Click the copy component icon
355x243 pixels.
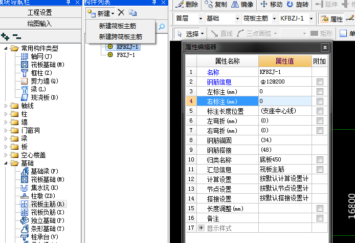point(132,13)
